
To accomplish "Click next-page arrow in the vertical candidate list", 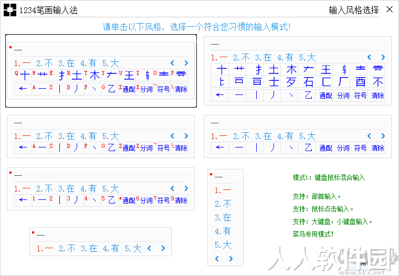I will point(231,259).
